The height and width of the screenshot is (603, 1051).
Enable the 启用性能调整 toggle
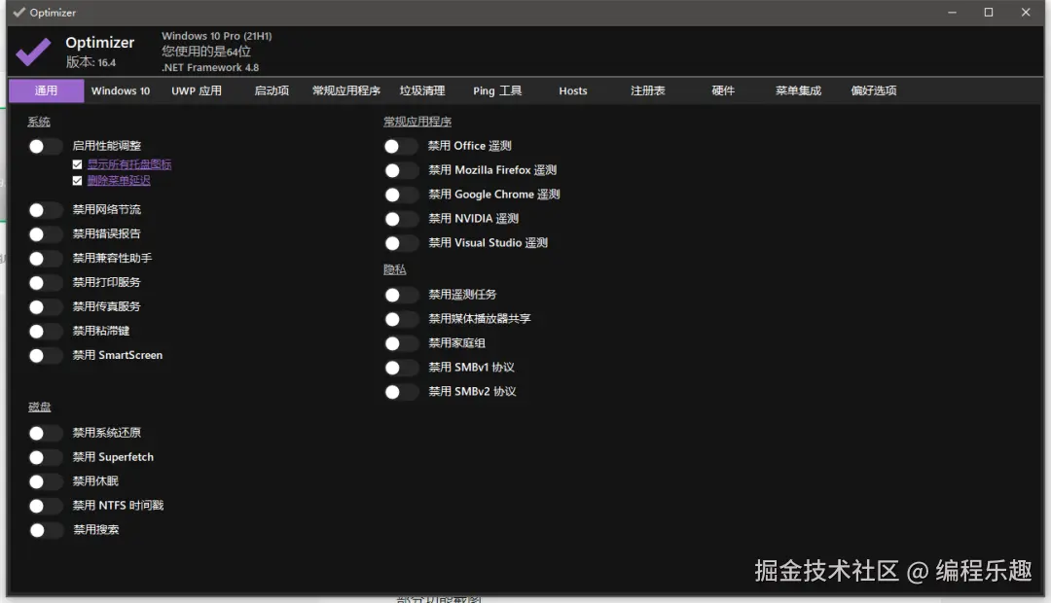click(44, 145)
